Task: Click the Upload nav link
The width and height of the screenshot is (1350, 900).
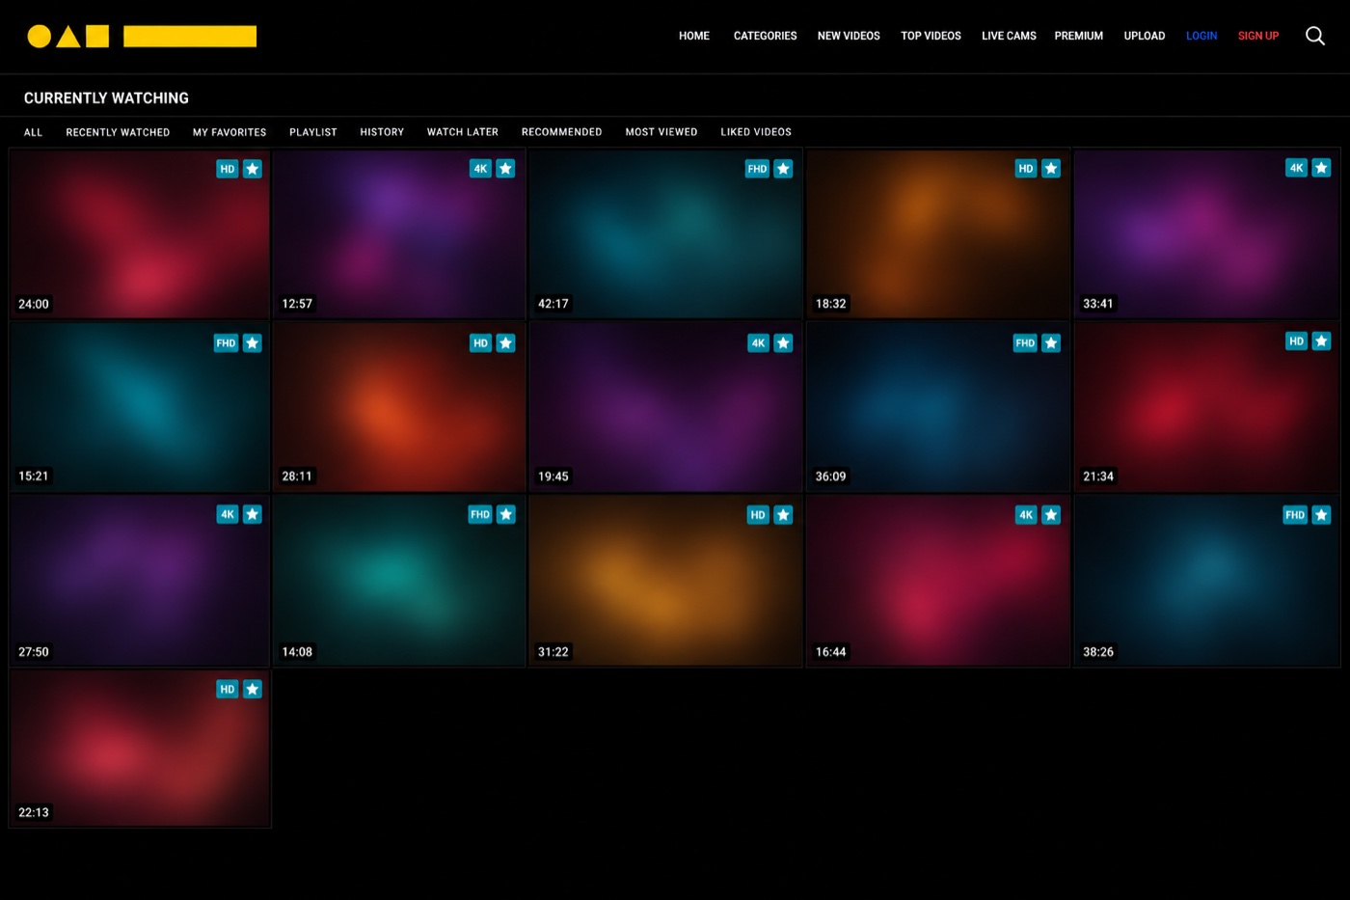Action: point(1145,36)
